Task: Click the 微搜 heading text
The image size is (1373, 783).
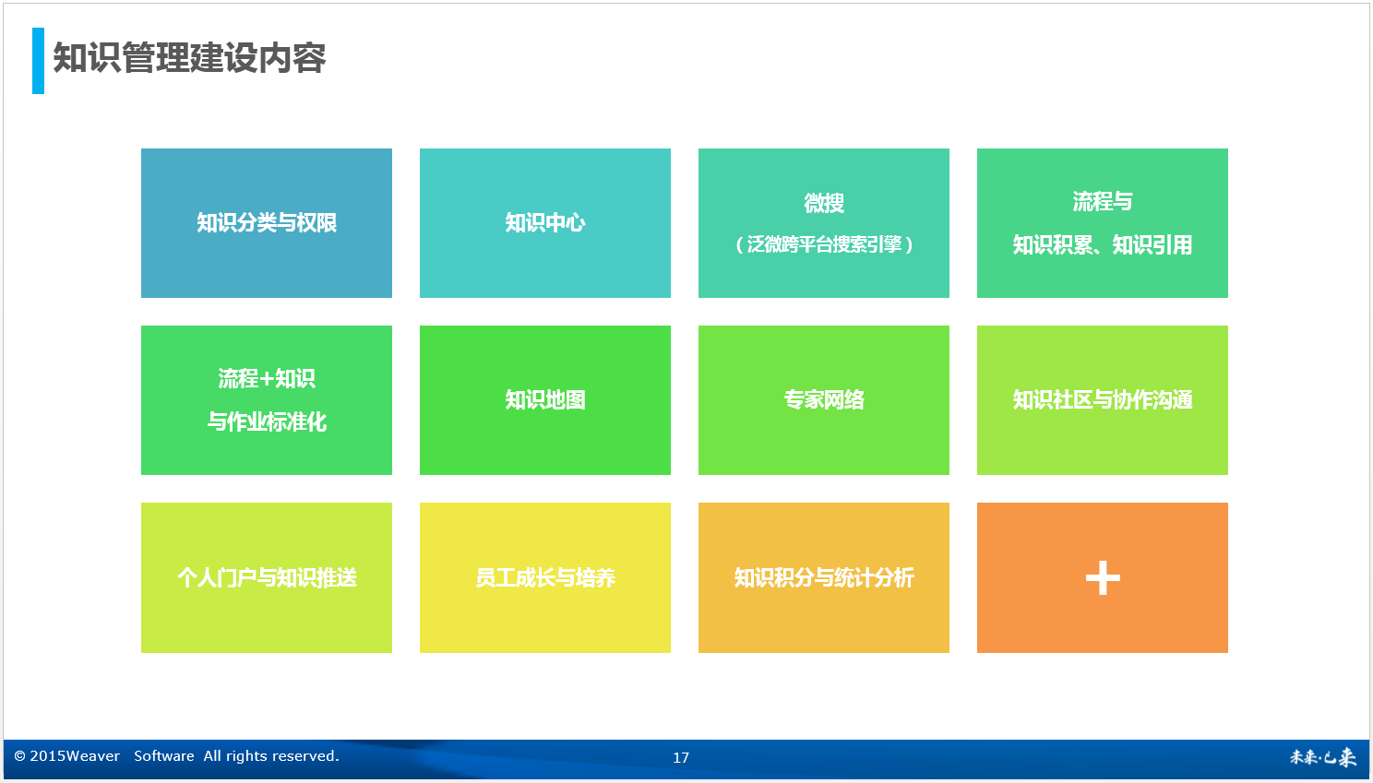Action: pyautogui.click(x=824, y=203)
